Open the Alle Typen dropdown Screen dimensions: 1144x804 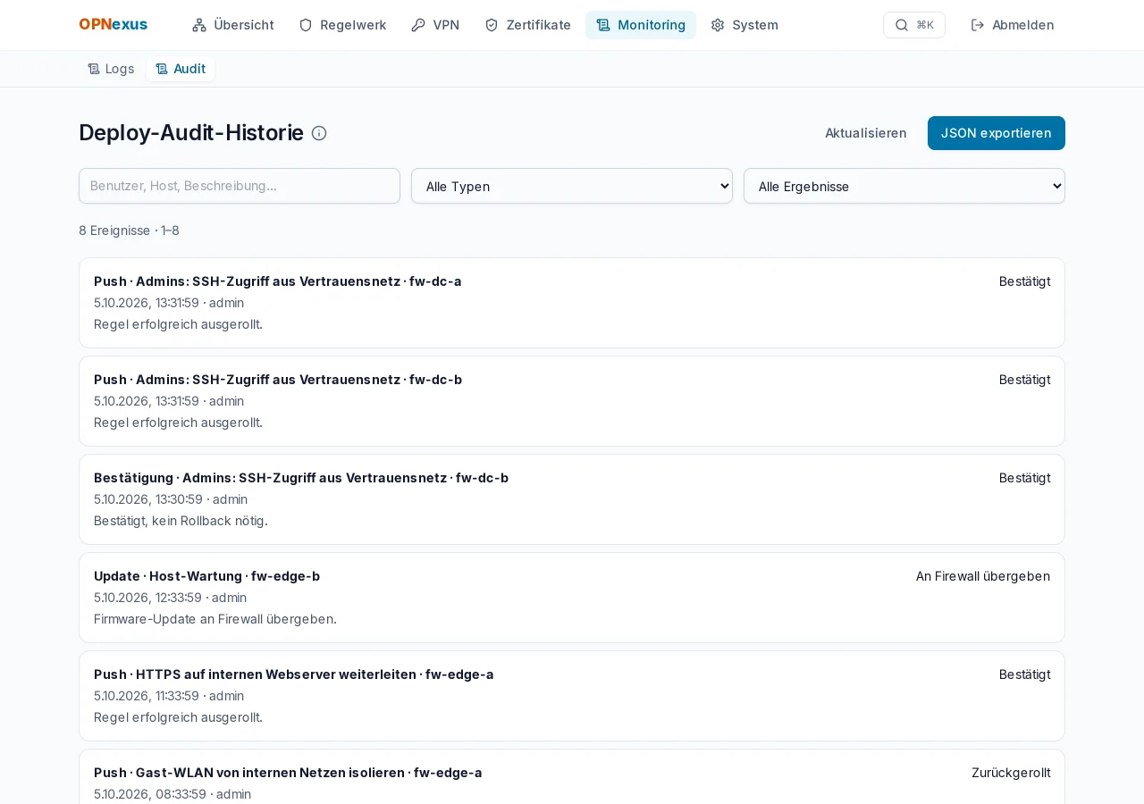pyautogui.click(x=572, y=186)
